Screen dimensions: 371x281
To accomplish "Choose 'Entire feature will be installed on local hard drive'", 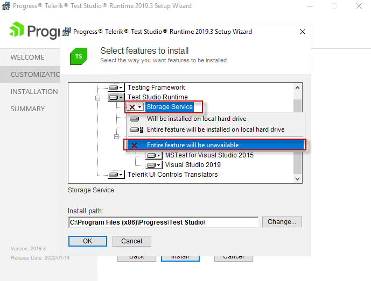I will point(215,129).
